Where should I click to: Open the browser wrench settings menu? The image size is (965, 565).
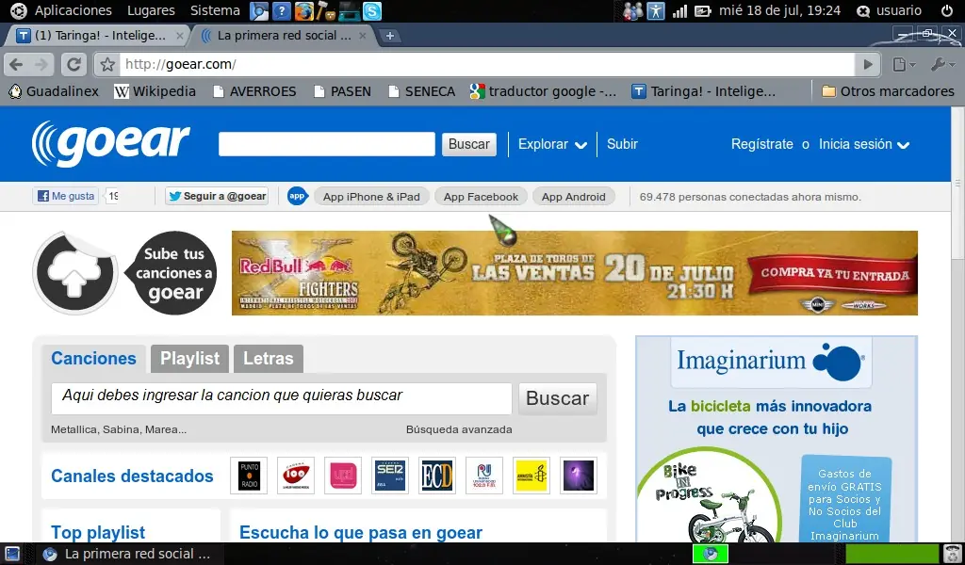pos(941,64)
